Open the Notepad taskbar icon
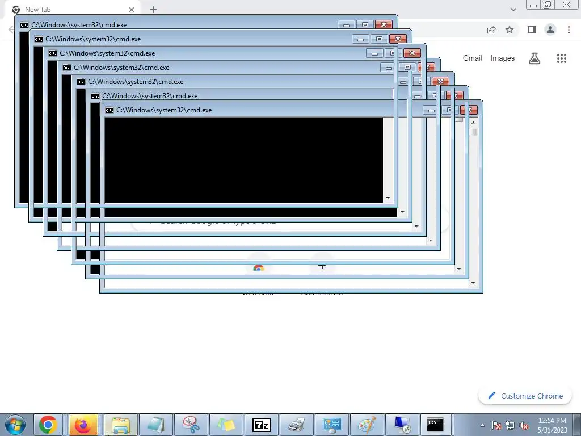Viewport: 581px width, 436px height. coord(155,425)
